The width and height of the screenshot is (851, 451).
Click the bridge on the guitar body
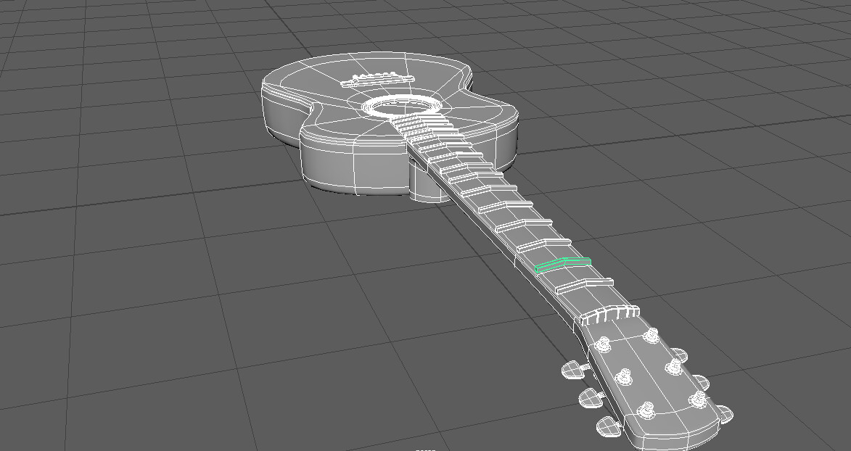point(379,78)
